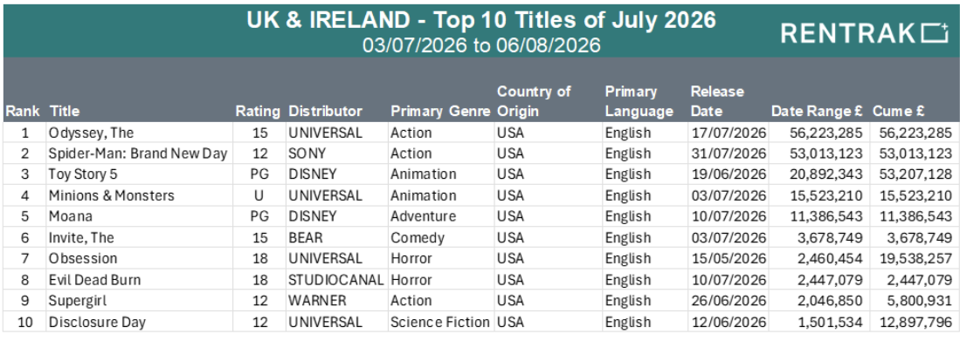
Task: Click the Primary Genre column header
Action: coord(441,112)
